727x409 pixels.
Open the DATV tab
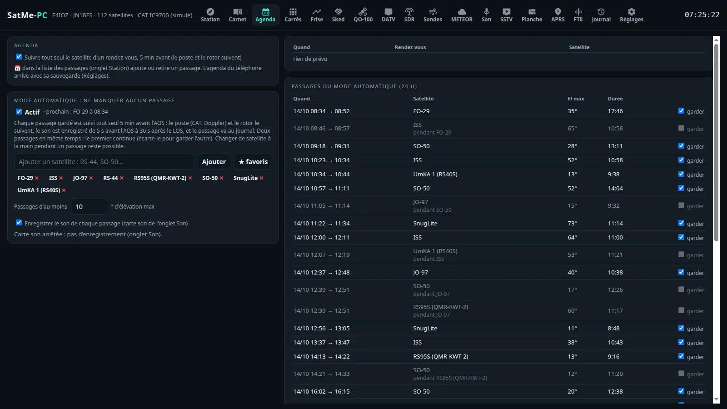click(x=388, y=15)
